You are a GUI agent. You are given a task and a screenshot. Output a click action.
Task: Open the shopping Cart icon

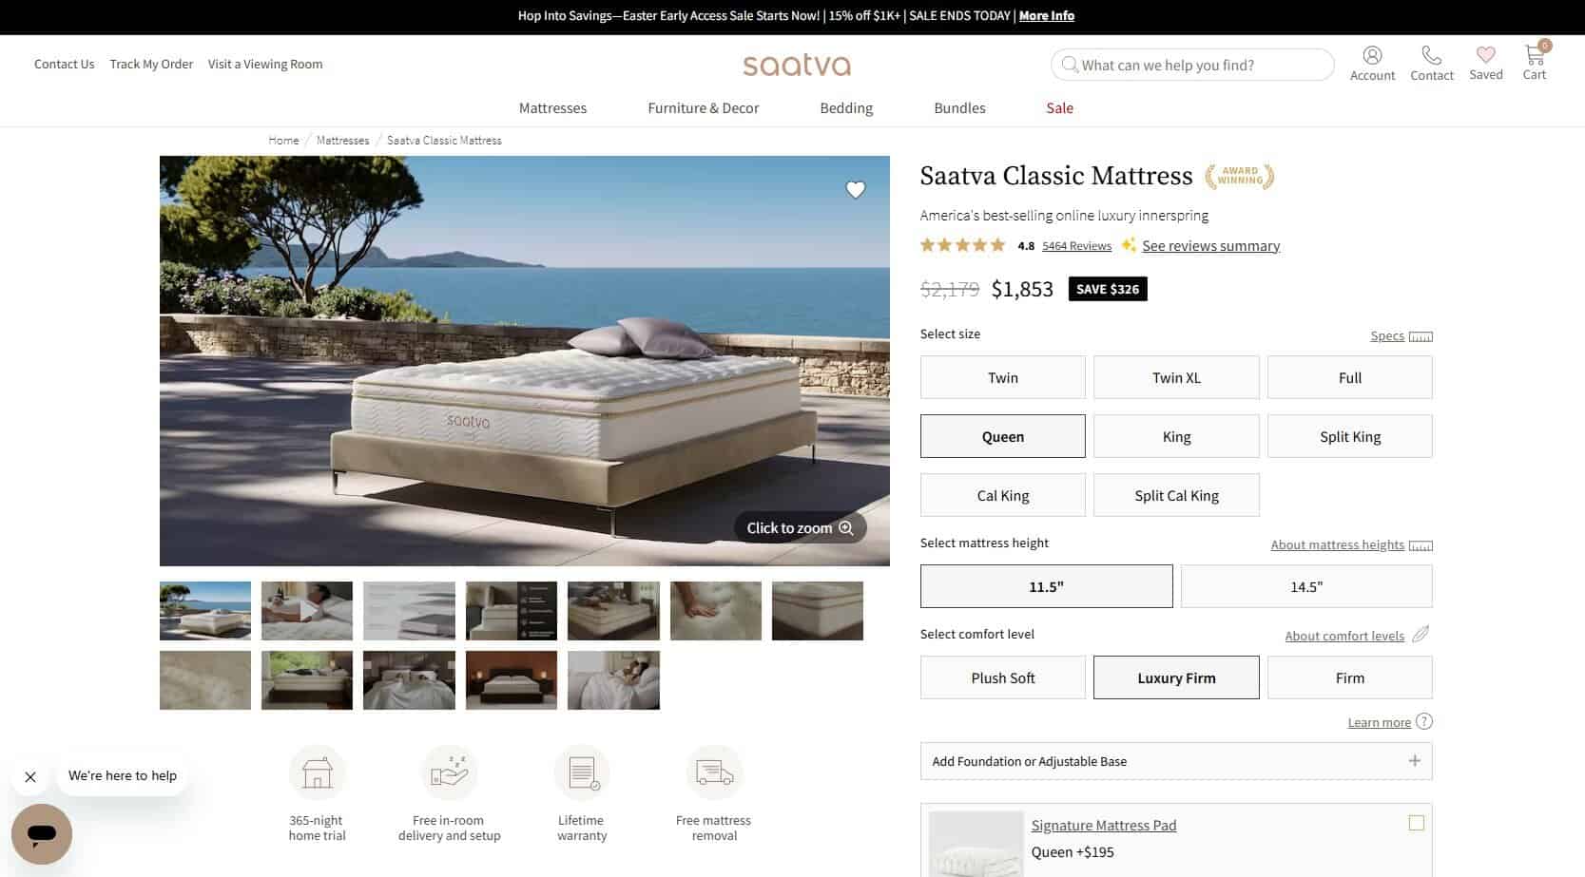tap(1535, 54)
